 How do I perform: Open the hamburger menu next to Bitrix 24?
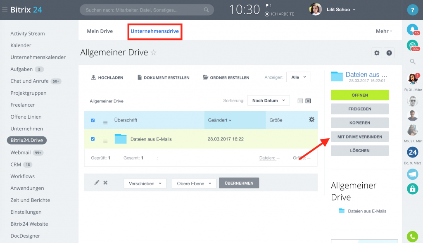tap(5, 10)
